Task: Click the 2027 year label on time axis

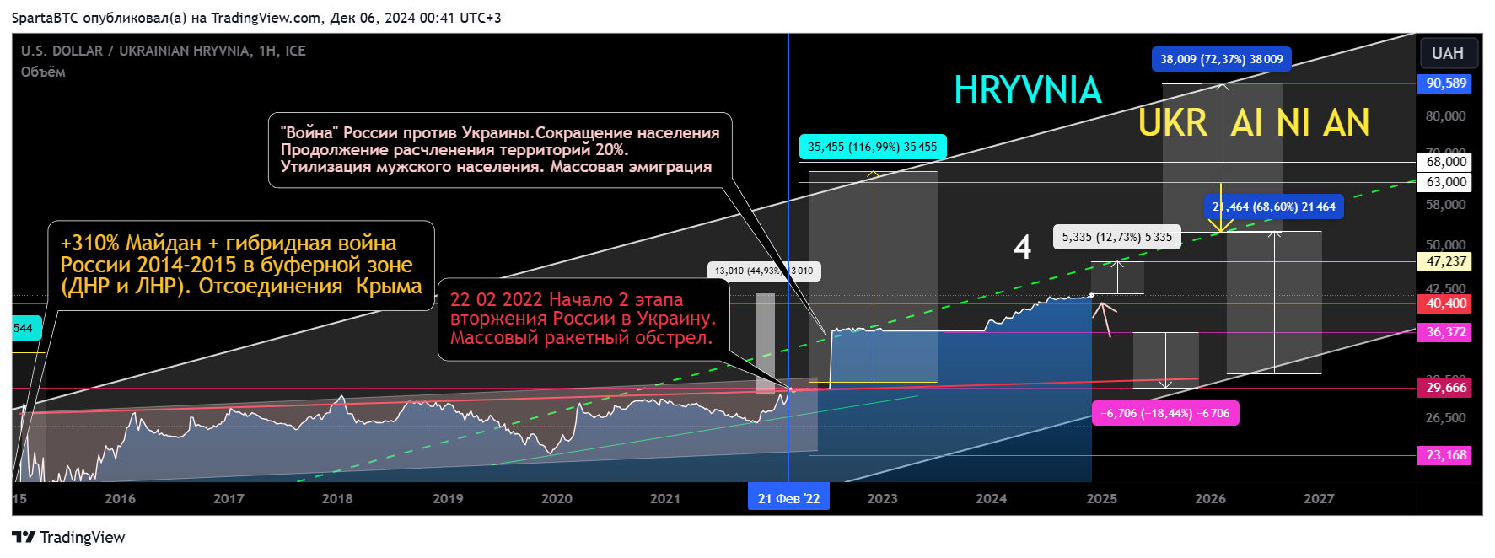Action: (x=1319, y=499)
